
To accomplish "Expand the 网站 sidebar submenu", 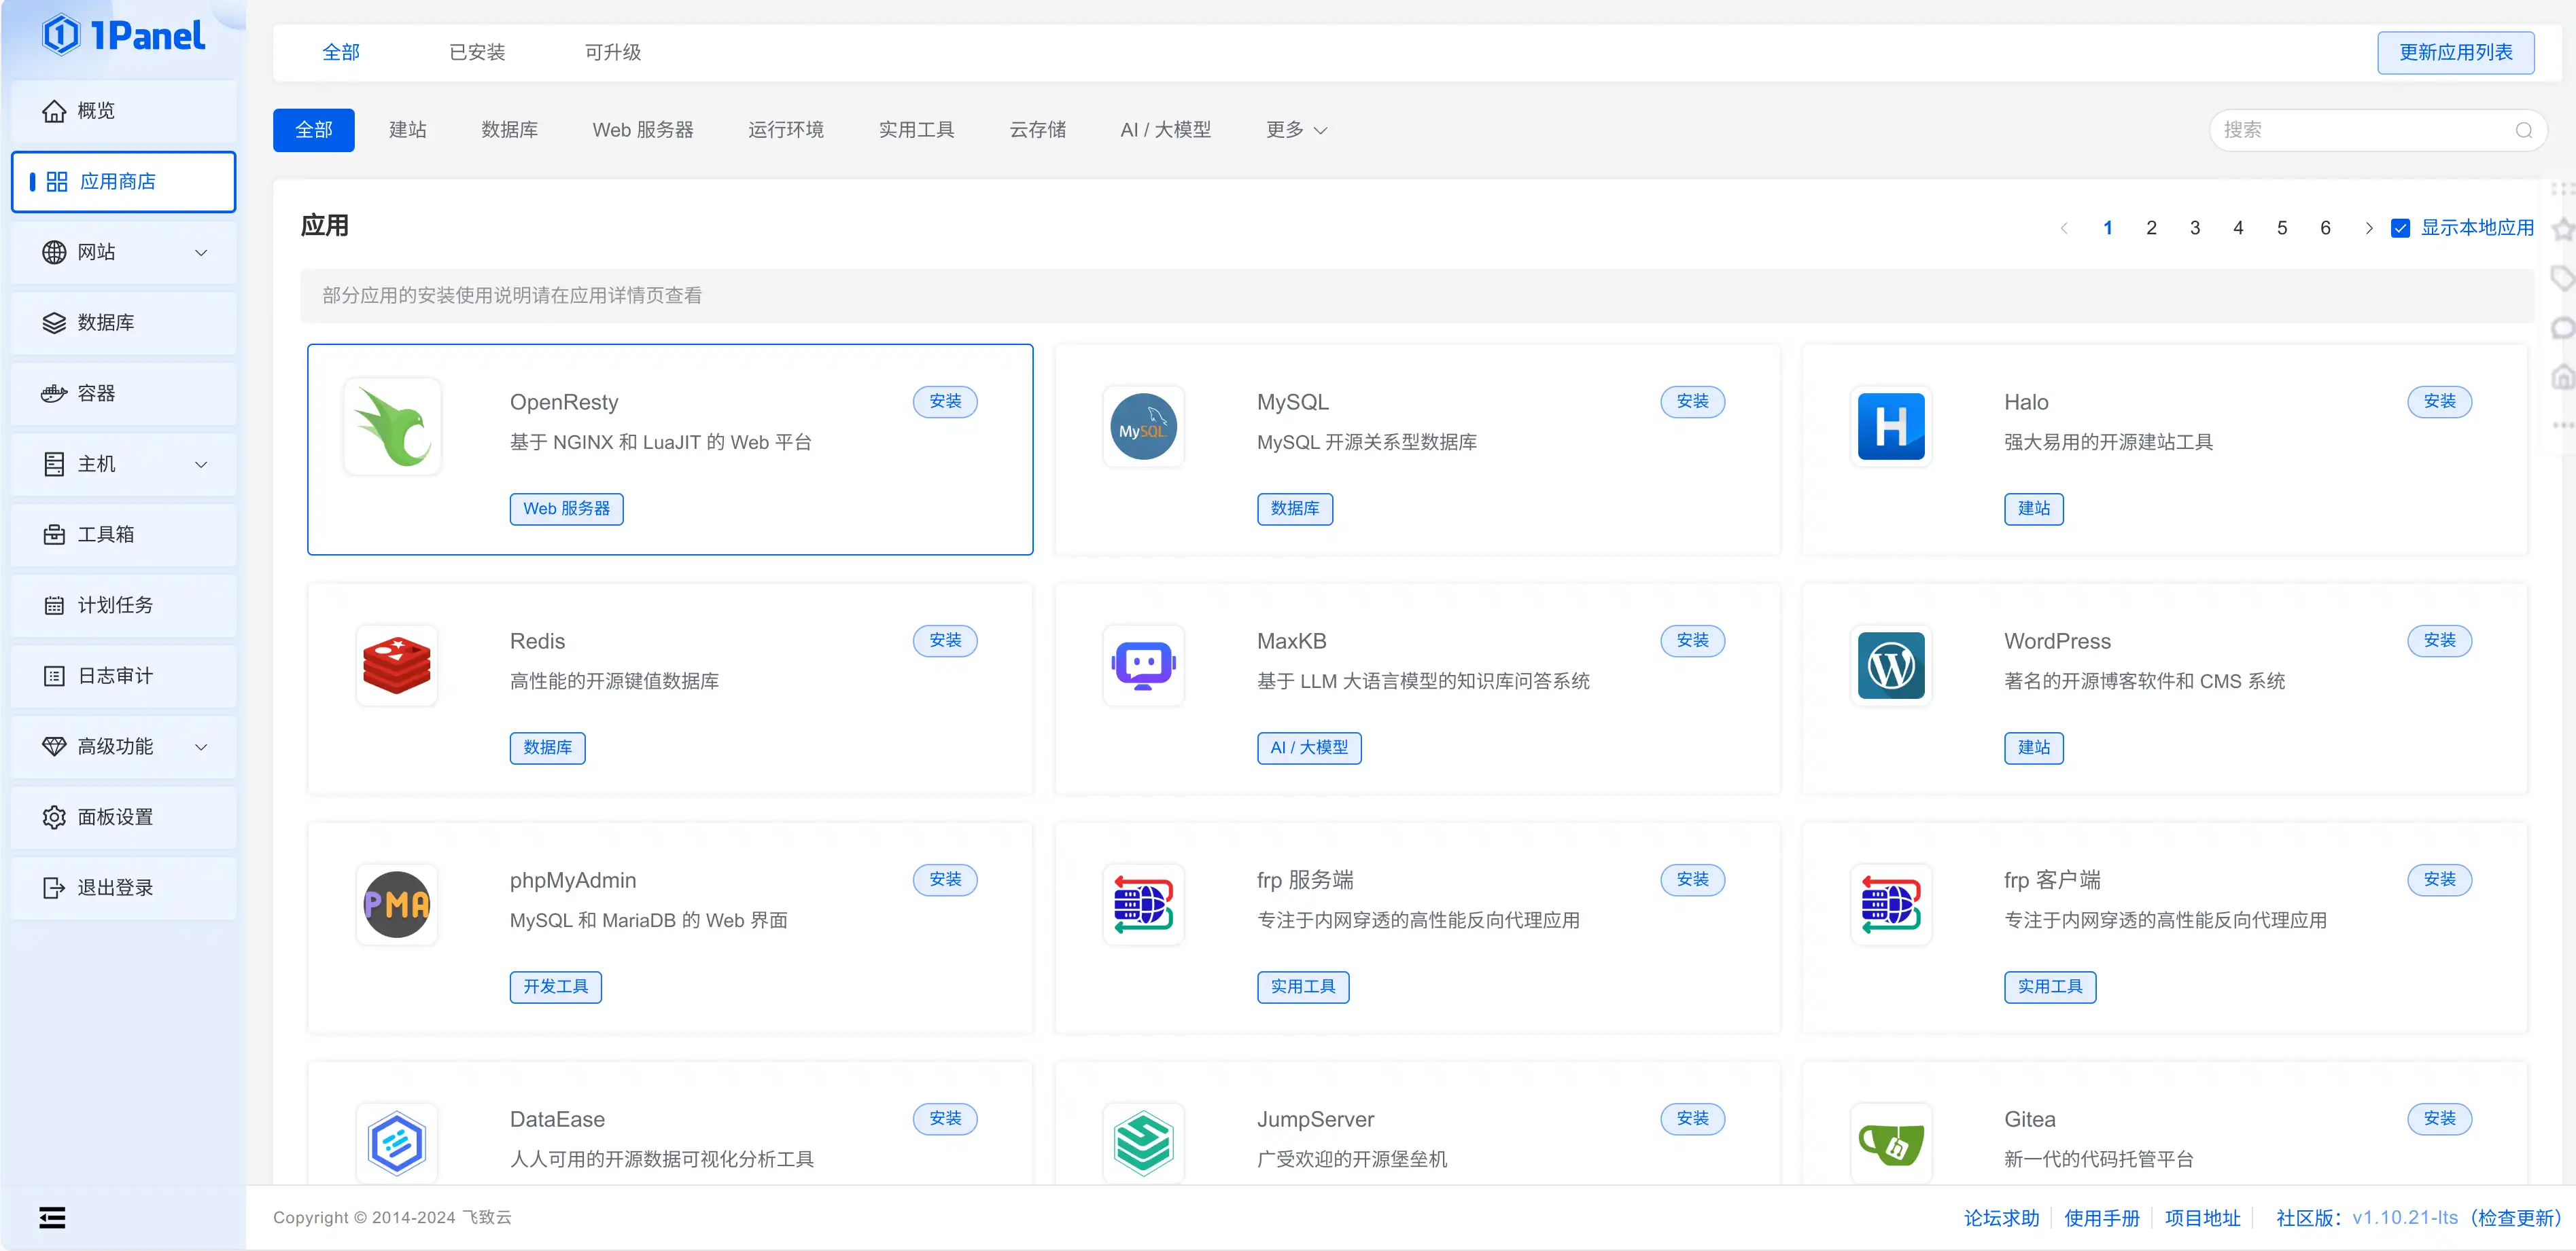I will pos(123,252).
